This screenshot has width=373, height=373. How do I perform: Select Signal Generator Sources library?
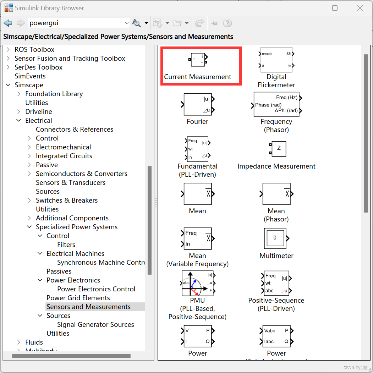[x=95, y=325]
